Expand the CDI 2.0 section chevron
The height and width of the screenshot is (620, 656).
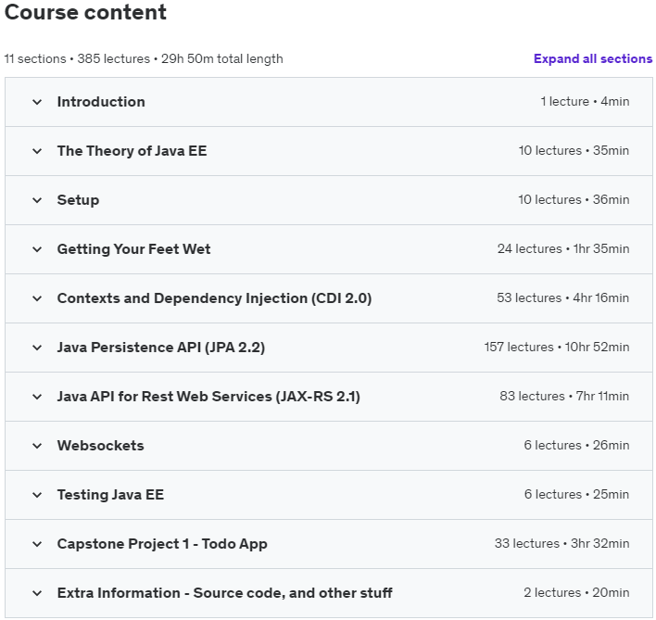37,298
